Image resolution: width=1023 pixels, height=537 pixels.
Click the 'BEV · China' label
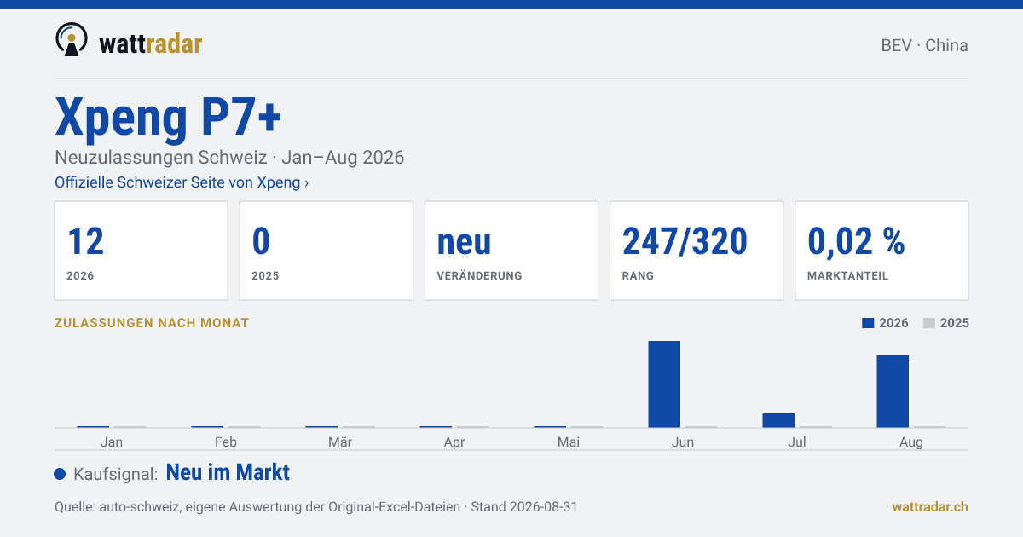(x=924, y=45)
